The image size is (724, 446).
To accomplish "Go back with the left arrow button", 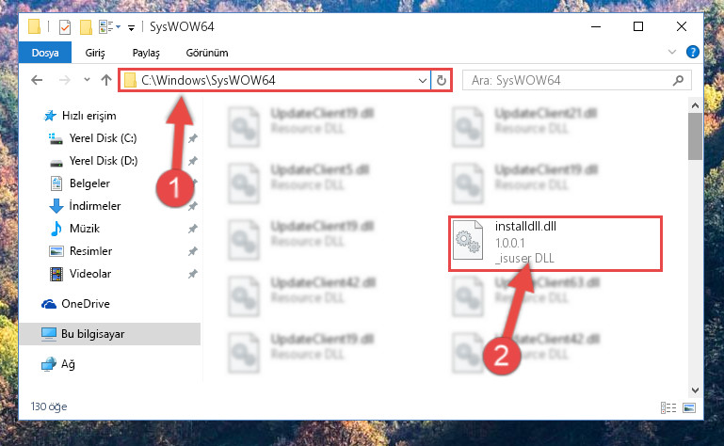I will (37, 80).
